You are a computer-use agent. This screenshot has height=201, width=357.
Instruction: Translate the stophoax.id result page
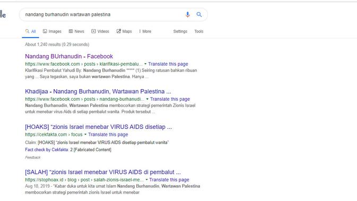pyautogui.click(x=169, y=180)
